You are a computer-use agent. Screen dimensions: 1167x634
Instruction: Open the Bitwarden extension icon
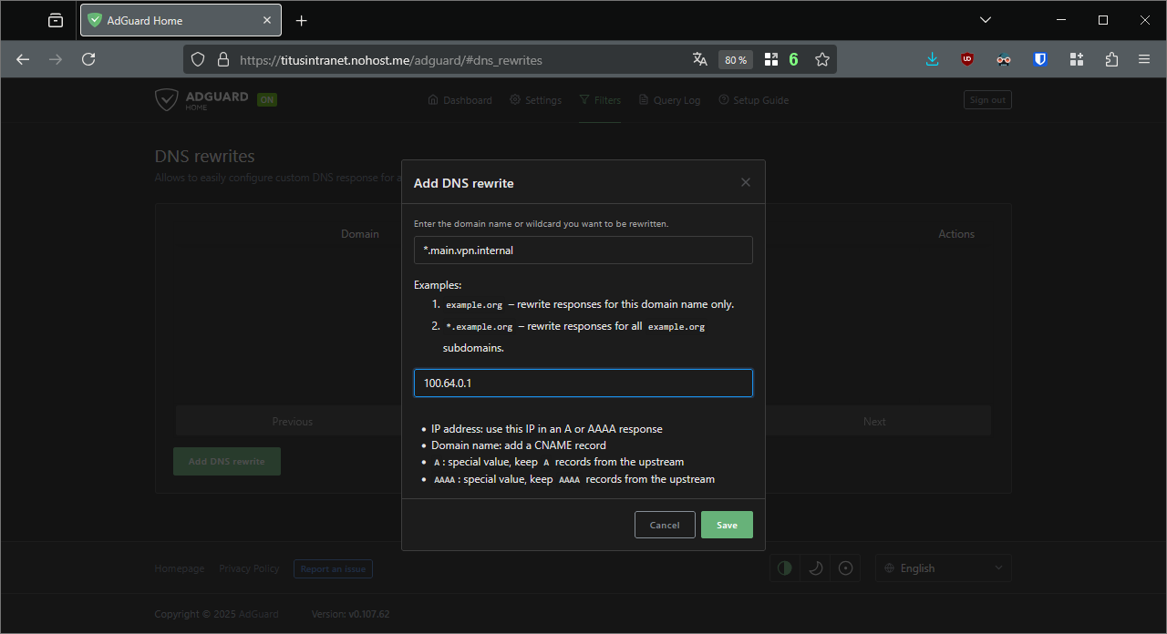point(1040,59)
